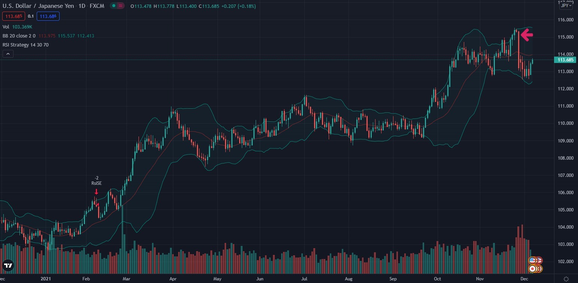Select the BB 20 close indicator legend
The height and width of the screenshot is (283, 578).
[x=19, y=36]
